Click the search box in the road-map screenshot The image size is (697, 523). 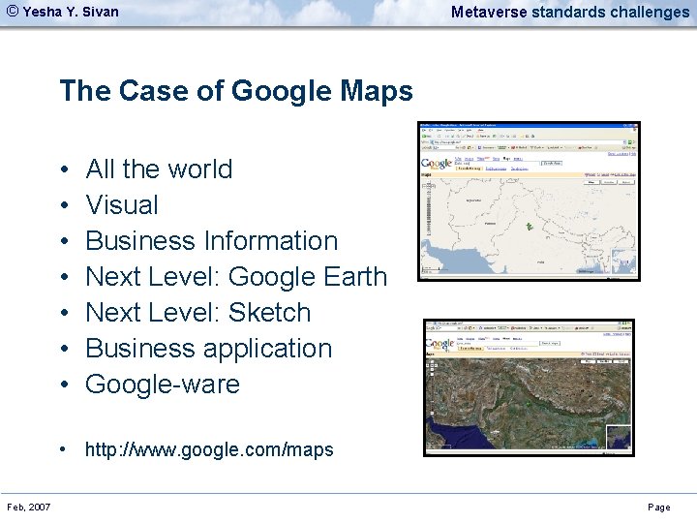pos(497,164)
